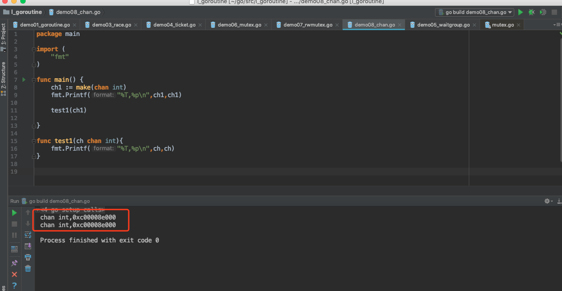Collapse the main function fold marker
This screenshot has height=291, width=562.
tap(34, 80)
